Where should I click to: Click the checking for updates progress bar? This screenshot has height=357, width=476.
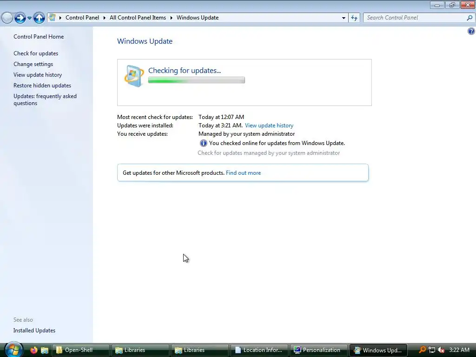tap(197, 80)
